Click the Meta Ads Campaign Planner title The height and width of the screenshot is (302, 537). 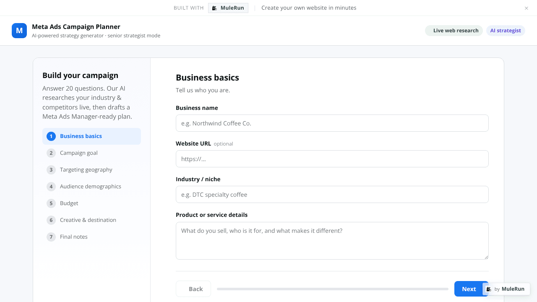click(76, 27)
